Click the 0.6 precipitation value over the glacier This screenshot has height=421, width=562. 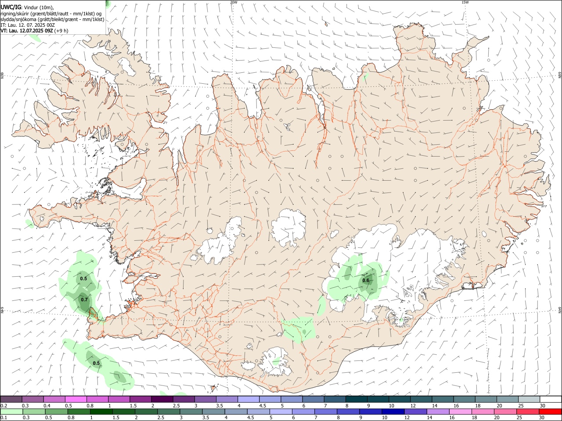pyautogui.click(x=366, y=280)
